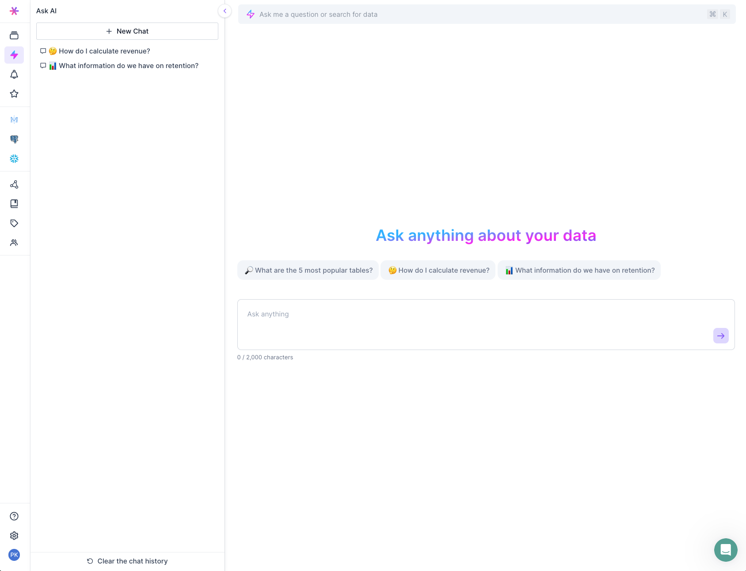Viewport: 746px width, 571px height.
Task: Open the favorites star panel
Action: (14, 94)
